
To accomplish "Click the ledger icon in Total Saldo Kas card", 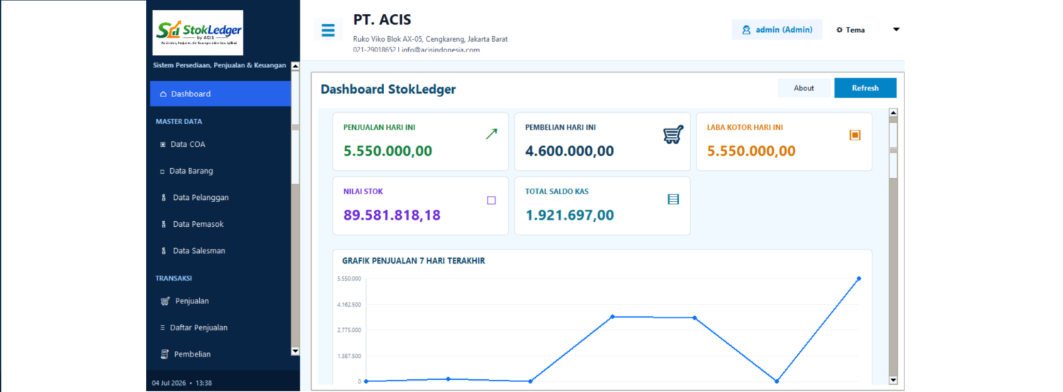I will click(673, 199).
